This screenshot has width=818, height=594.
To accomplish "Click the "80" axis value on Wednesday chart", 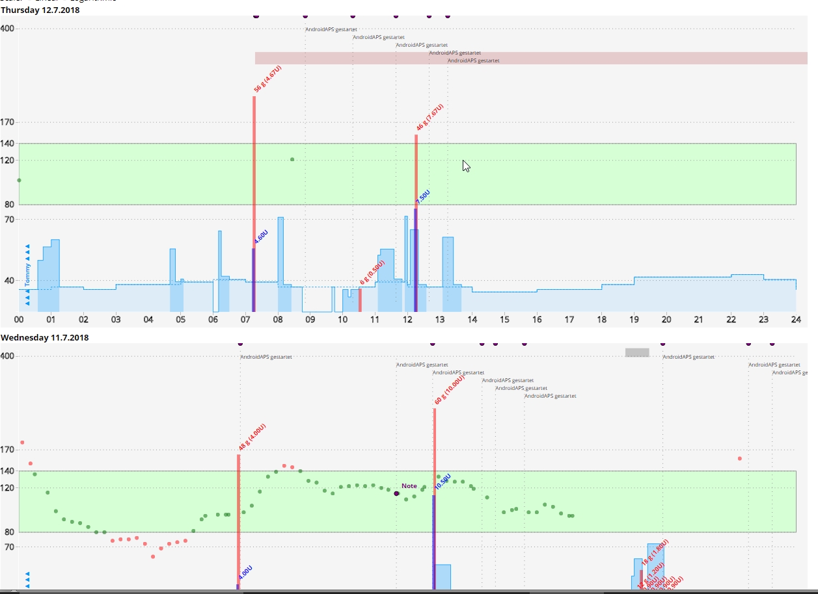I will pyautogui.click(x=10, y=532).
